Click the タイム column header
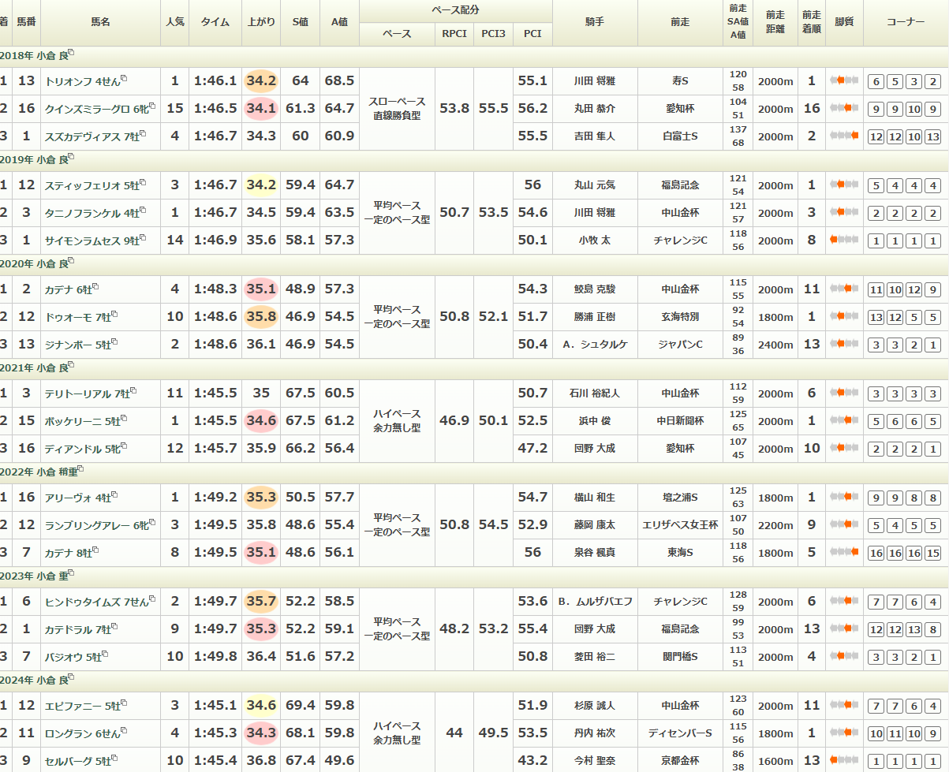This screenshot has width=949, height=772. point(215,23)
